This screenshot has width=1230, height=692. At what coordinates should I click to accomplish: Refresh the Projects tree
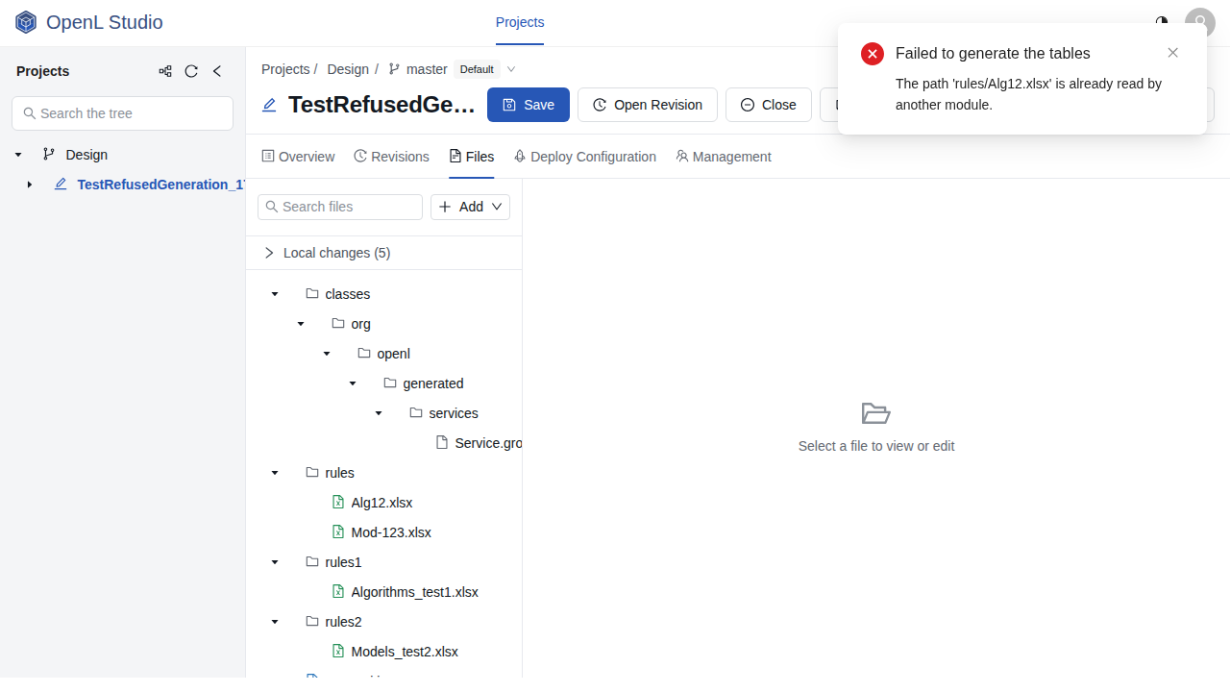191,71
